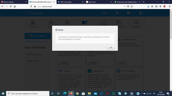Click the Adblock Plus extension icon
The width and height of the screenshot is (172, 96).
point(164,6)
